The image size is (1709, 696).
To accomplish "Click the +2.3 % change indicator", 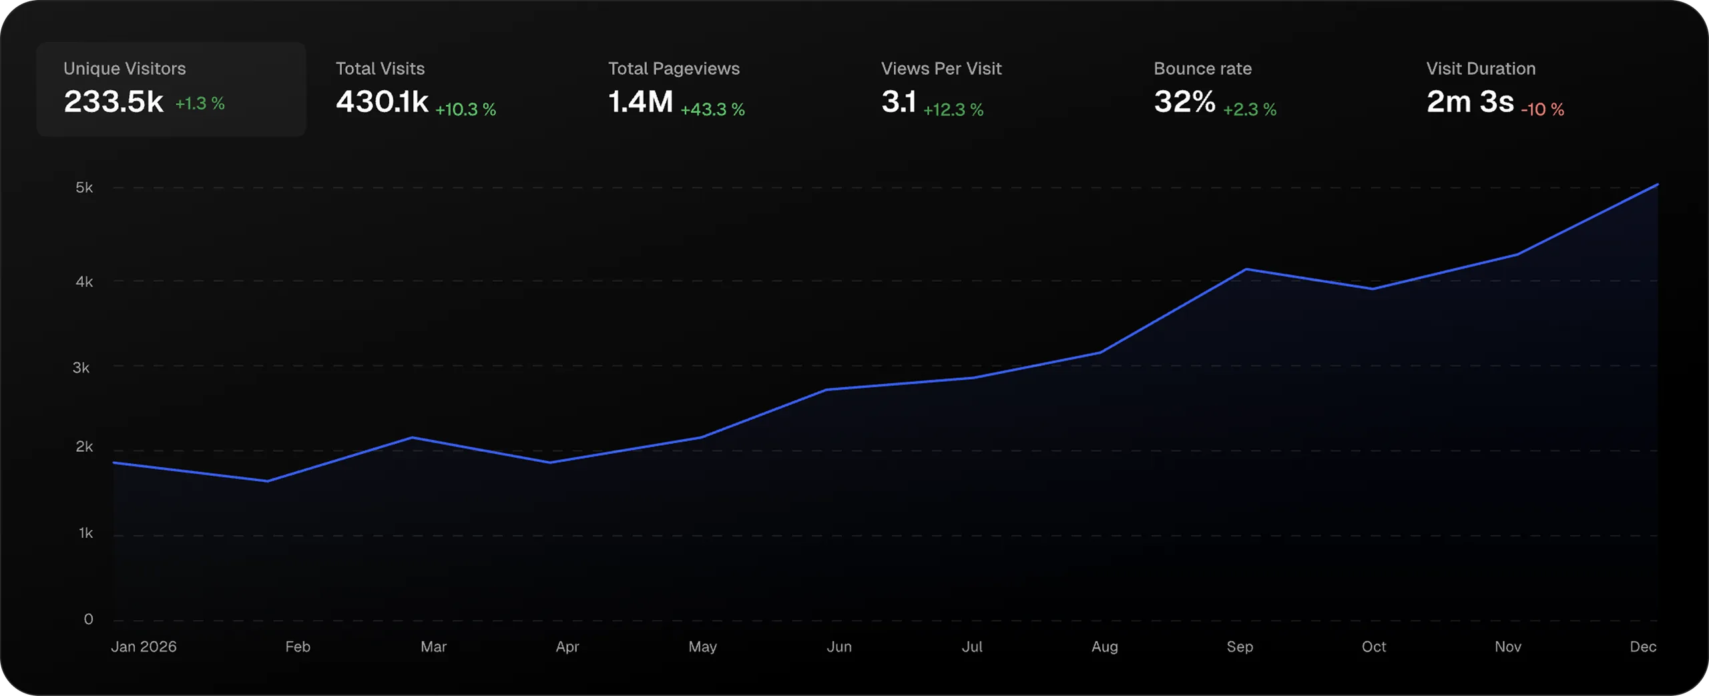I will click(x=1250, y=109).
